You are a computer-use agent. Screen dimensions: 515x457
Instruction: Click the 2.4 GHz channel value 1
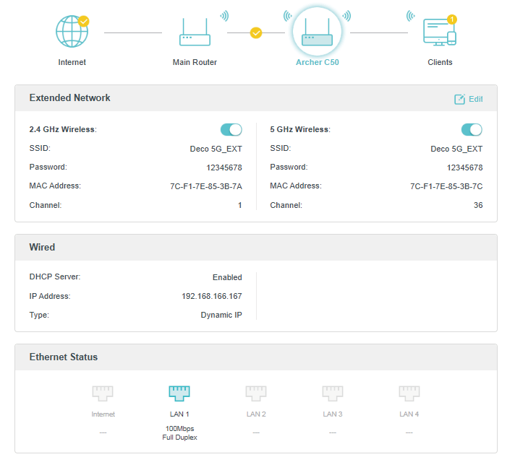click(239, 205)
